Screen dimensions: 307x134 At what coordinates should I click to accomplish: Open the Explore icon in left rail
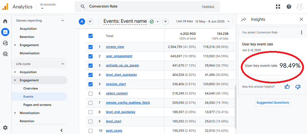tap(5, 43)
